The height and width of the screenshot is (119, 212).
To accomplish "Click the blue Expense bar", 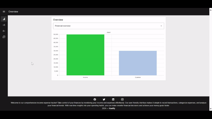I will 138,63.
